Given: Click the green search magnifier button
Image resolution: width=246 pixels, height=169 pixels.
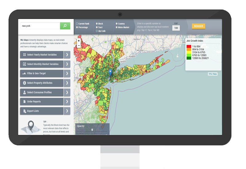Looking at the screenshot, I should tap(65, 26).
